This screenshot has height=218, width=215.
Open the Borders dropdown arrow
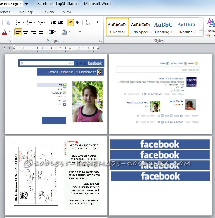(80, 32)
